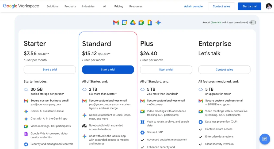
Task: Click the Gmail icon in the Plus plan
Action: (x=142, y=101)
